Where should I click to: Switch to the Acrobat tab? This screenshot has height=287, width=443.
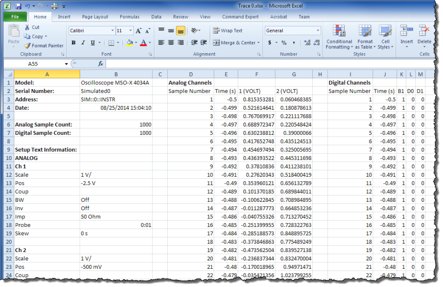point(279,17)
